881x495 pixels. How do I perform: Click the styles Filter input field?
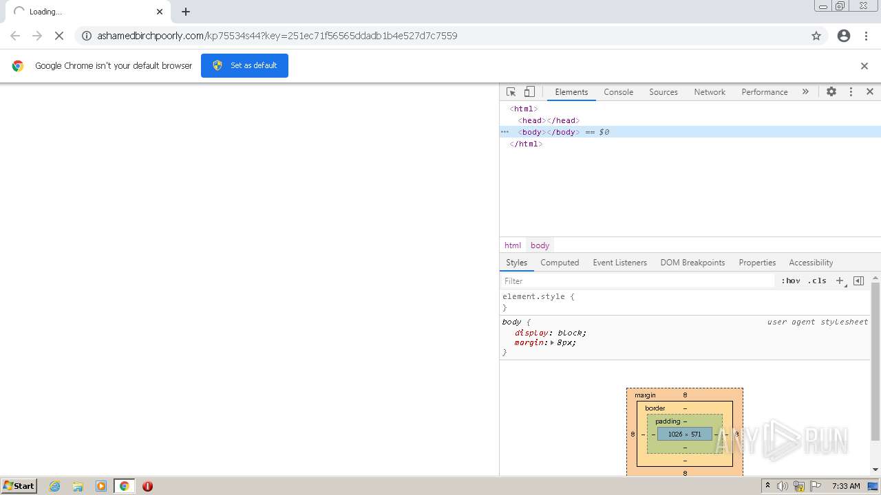point(637,280)
